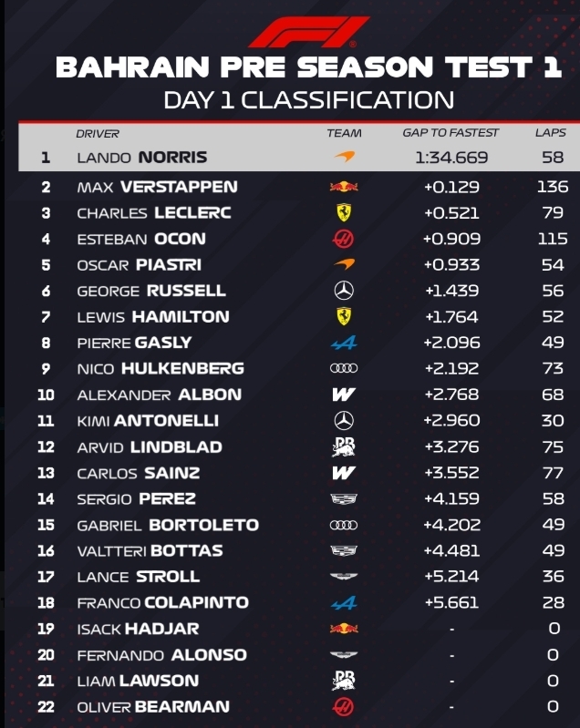Click the LAPS column header

550,133
